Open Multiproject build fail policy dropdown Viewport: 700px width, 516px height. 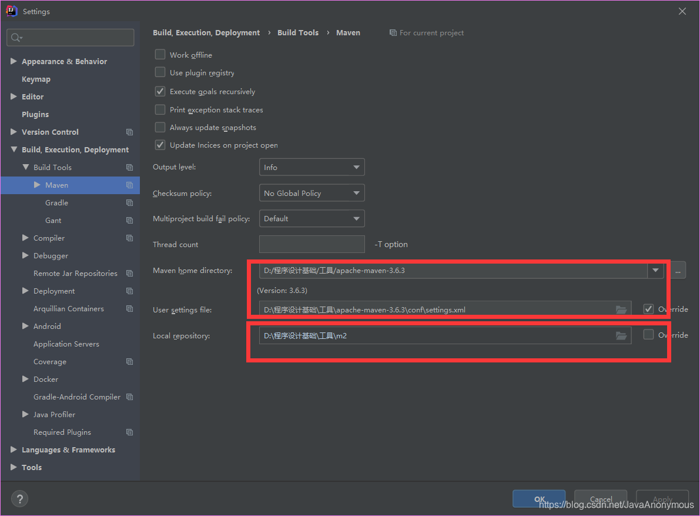pyautogui.click(x=312, y=218)
